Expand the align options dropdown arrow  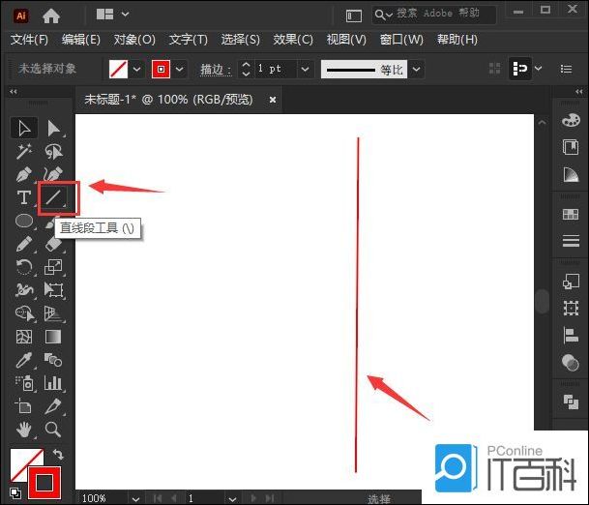click(539, 69)
